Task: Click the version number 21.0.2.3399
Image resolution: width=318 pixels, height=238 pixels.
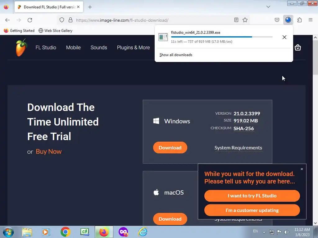Action: click(247, 113)
